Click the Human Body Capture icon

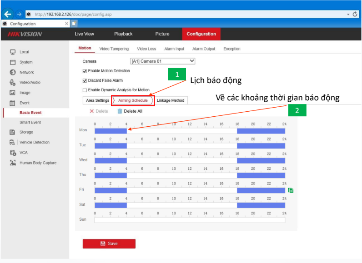point(13,163)
